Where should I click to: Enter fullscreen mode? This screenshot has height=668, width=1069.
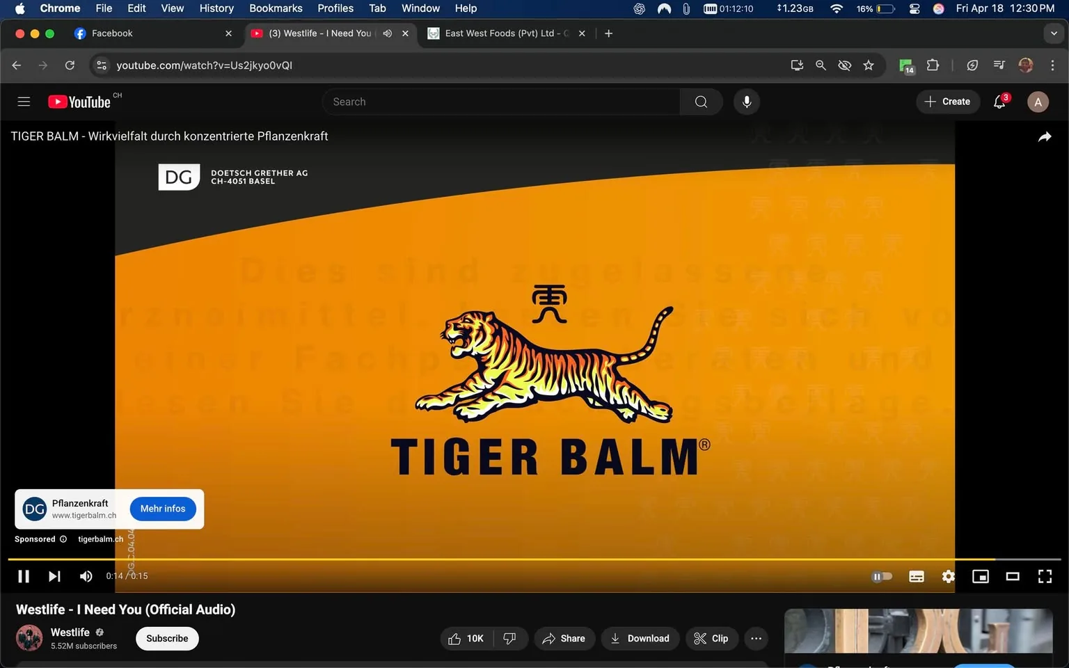(1045, 575)
